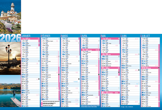
Task: Click the JUIN month header
Action: point(124,36)
